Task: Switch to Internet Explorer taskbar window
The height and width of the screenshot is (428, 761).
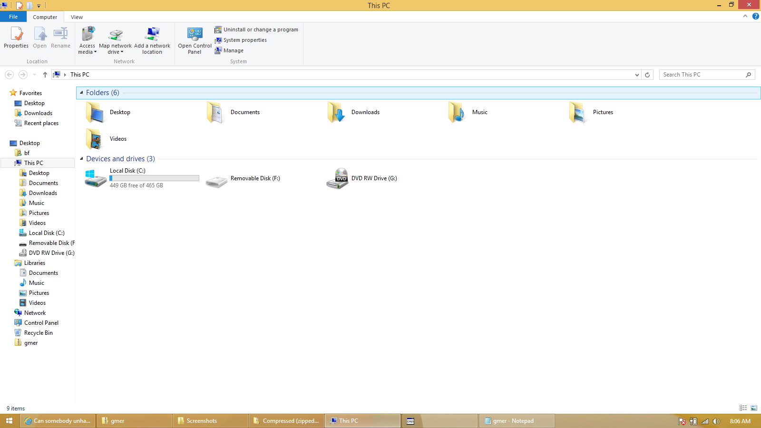Action: [58, 421]
